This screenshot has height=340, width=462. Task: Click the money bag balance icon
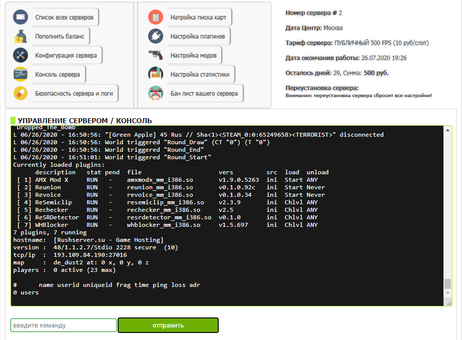coord(21,36)
